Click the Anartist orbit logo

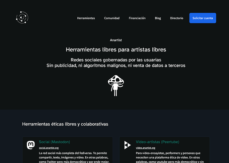(22, 18)
